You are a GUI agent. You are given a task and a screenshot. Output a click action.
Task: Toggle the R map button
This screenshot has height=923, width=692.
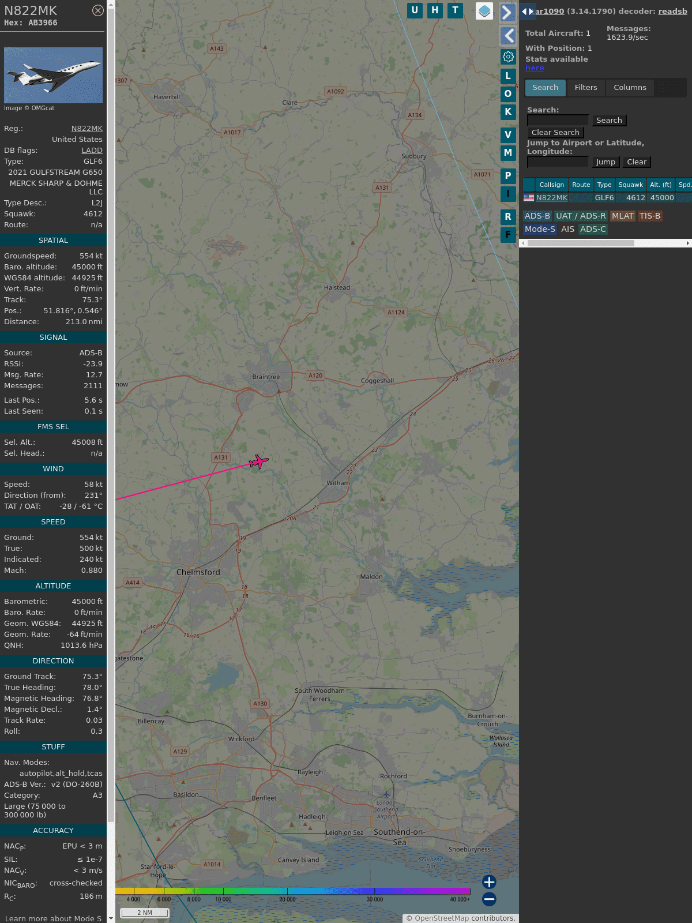coord(508,216)
